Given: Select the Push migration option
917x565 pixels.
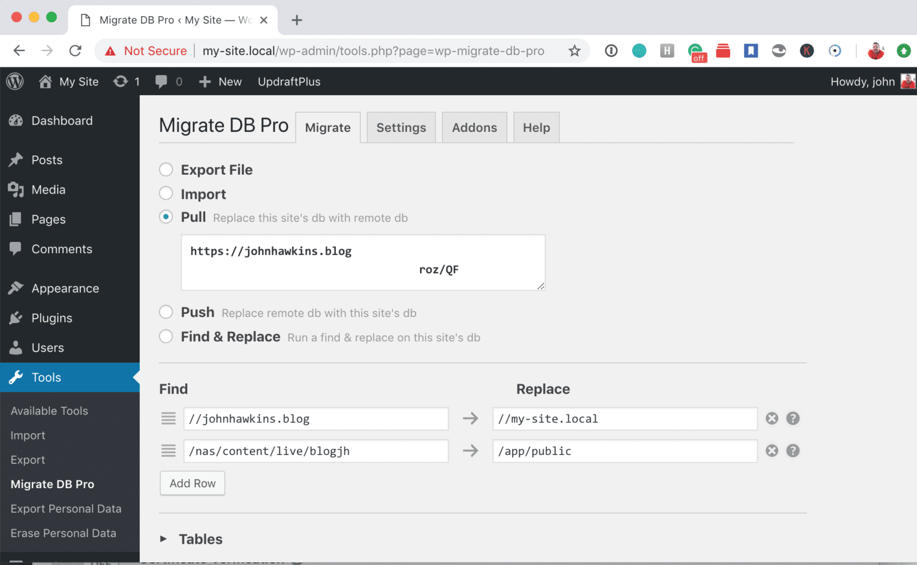Looking at the screenshot, I should pyautogui.click(x=166, y=312).
